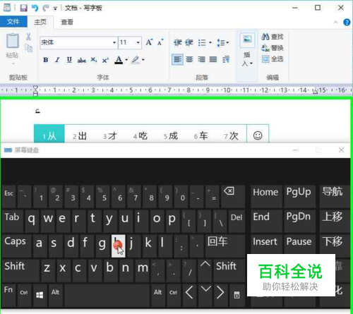Click the 粘贴 paste icon
Screen dimensions: 353x314
(x=13, y=41)
